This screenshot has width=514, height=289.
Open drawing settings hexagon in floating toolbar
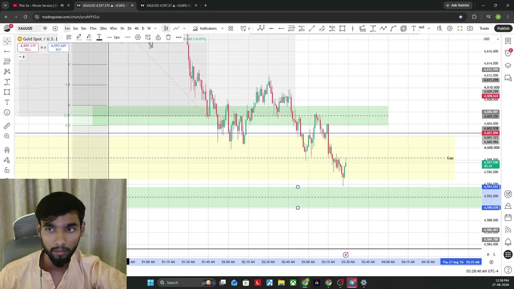(x=138, y=37)
